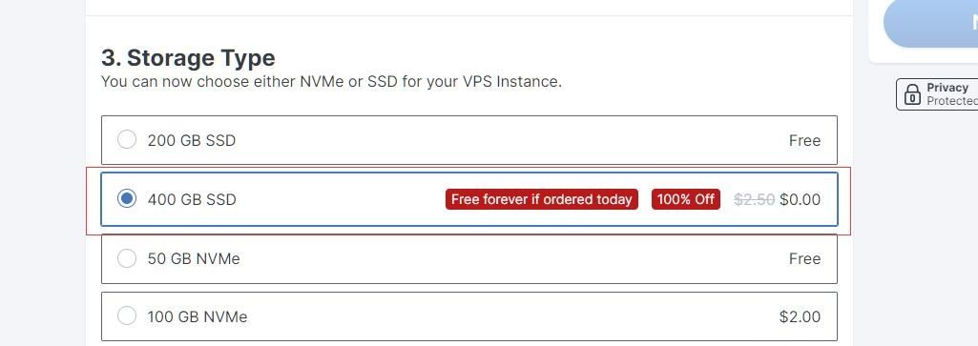
Task: Choose the 50 GB NVMe radio button
Action: 127,258
